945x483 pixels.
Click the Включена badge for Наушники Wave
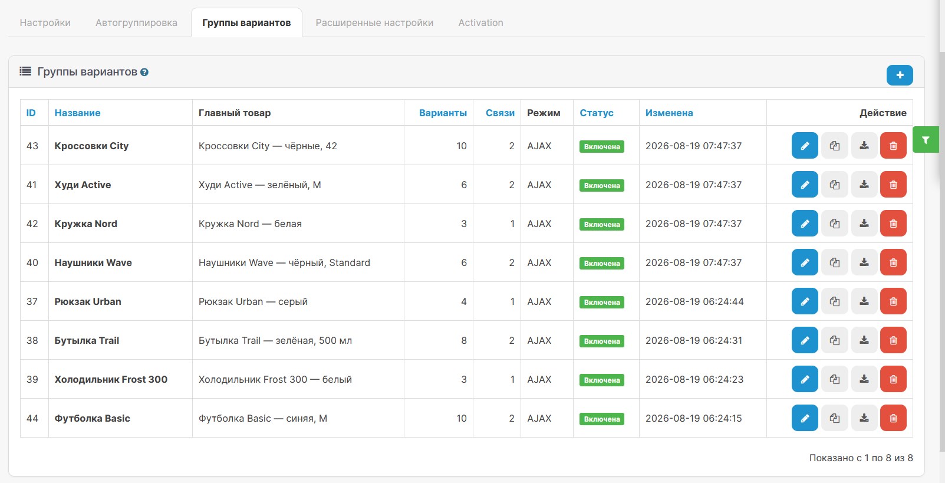[602, 263]
